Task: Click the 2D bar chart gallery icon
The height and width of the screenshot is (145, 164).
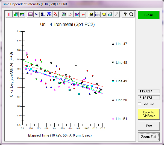Action: pos(10,14)
